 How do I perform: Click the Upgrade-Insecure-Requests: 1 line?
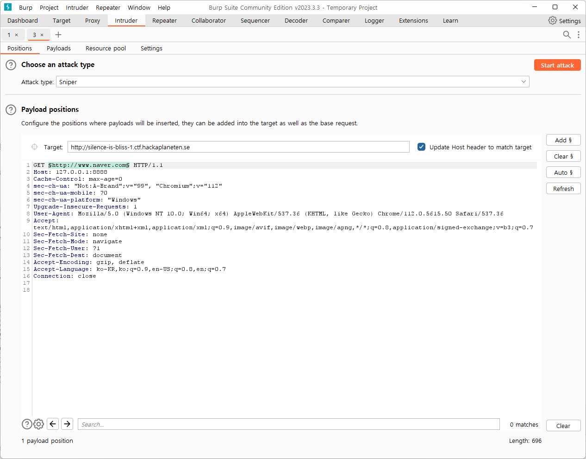tap(85, 207)
